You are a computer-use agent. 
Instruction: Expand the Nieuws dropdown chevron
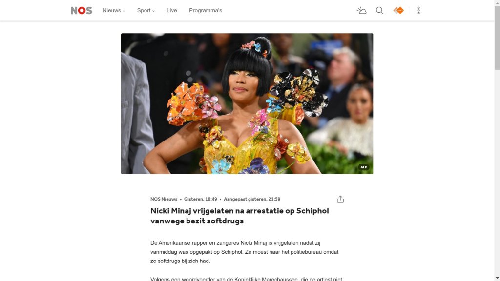tap(124, 11)
